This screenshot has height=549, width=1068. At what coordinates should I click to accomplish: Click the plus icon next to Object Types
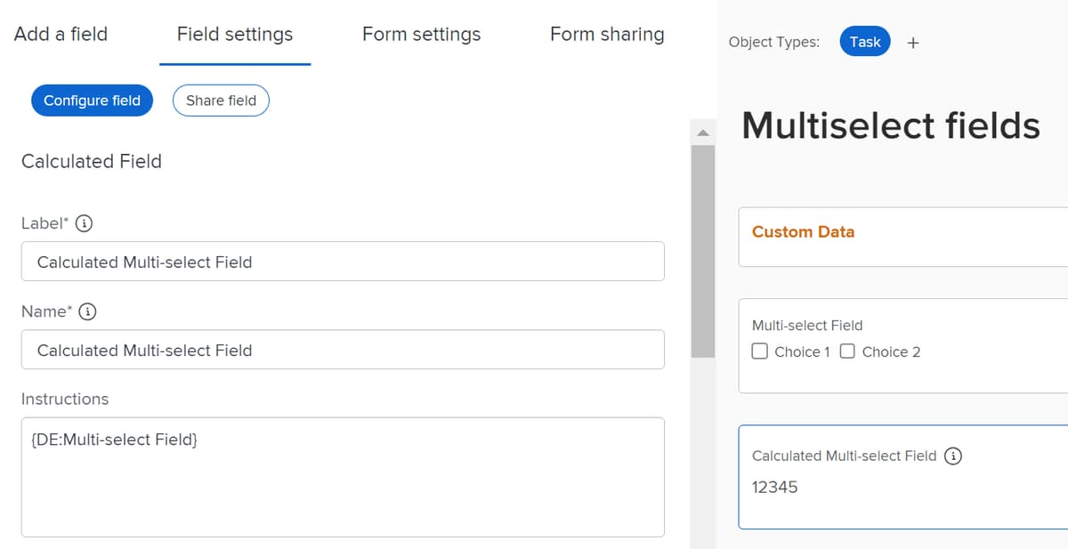coord(913,41)
